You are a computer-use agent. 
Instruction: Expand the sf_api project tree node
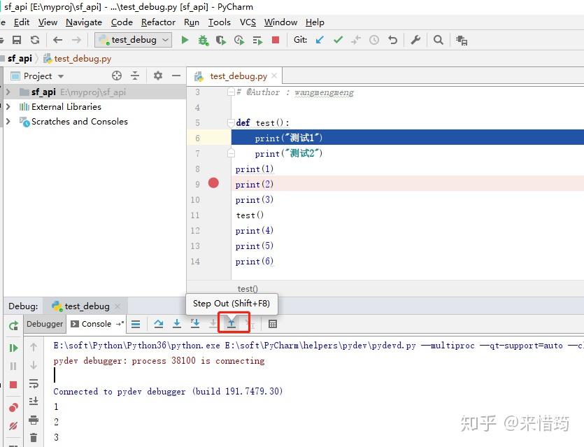pos(8,92)
